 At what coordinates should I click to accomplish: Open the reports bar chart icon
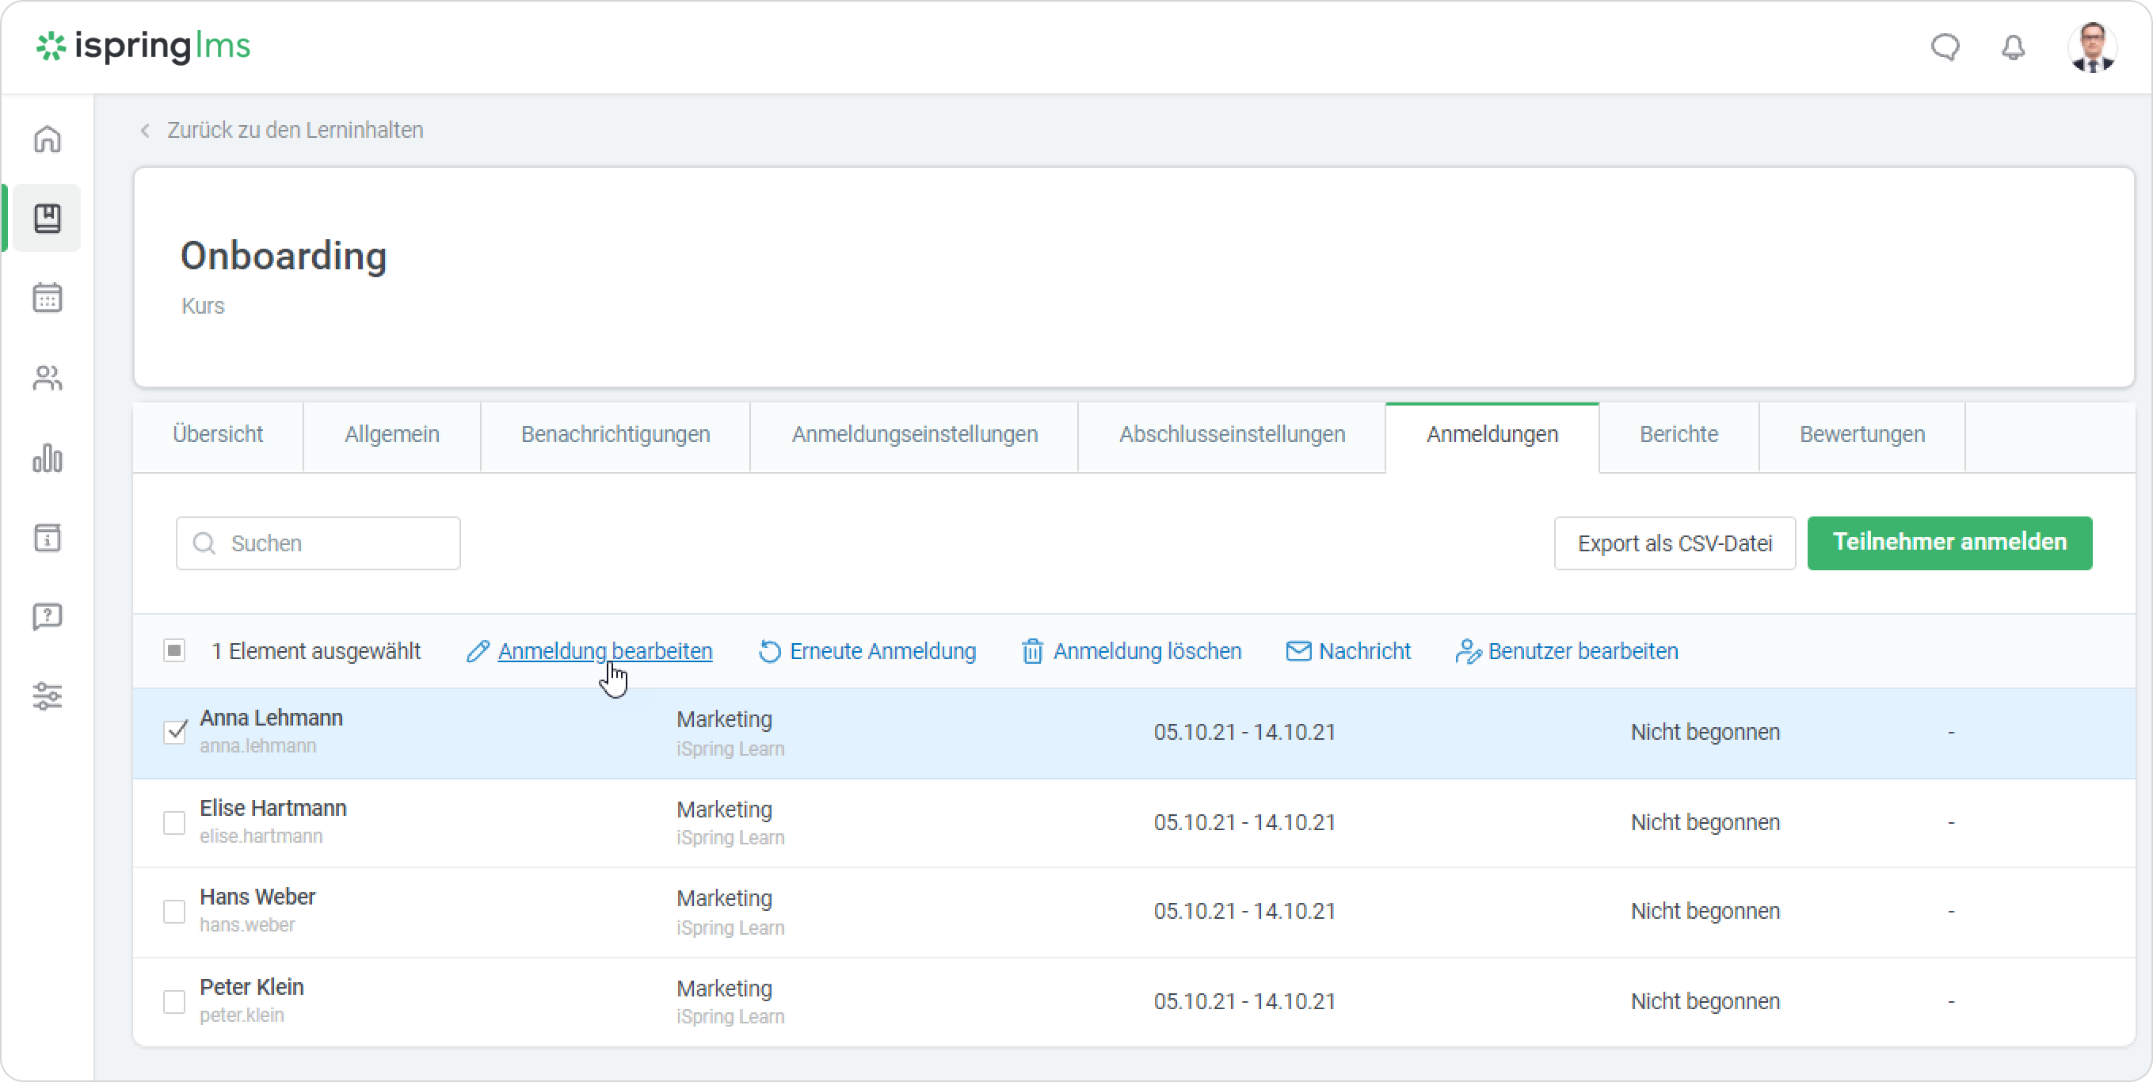pyautogui.click(x=48, y=458)
